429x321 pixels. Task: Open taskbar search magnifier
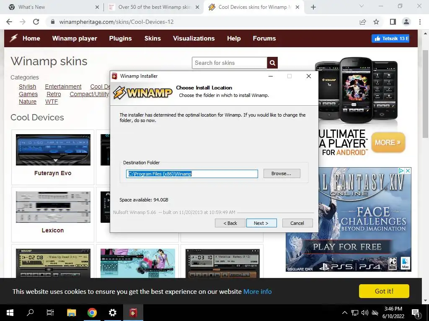click(30, 313)
